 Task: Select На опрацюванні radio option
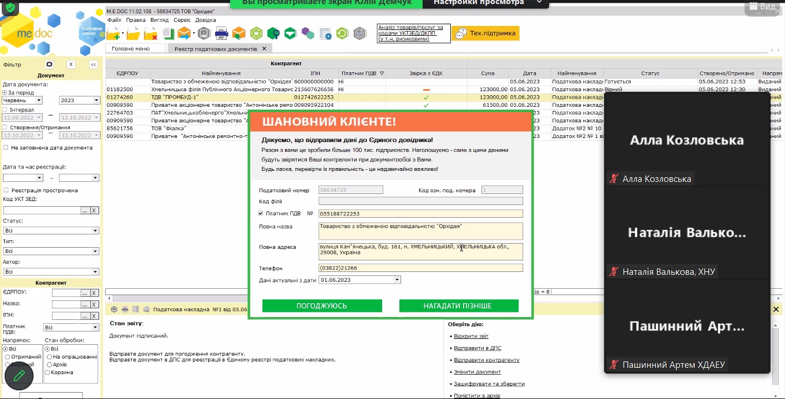[49, 357]
